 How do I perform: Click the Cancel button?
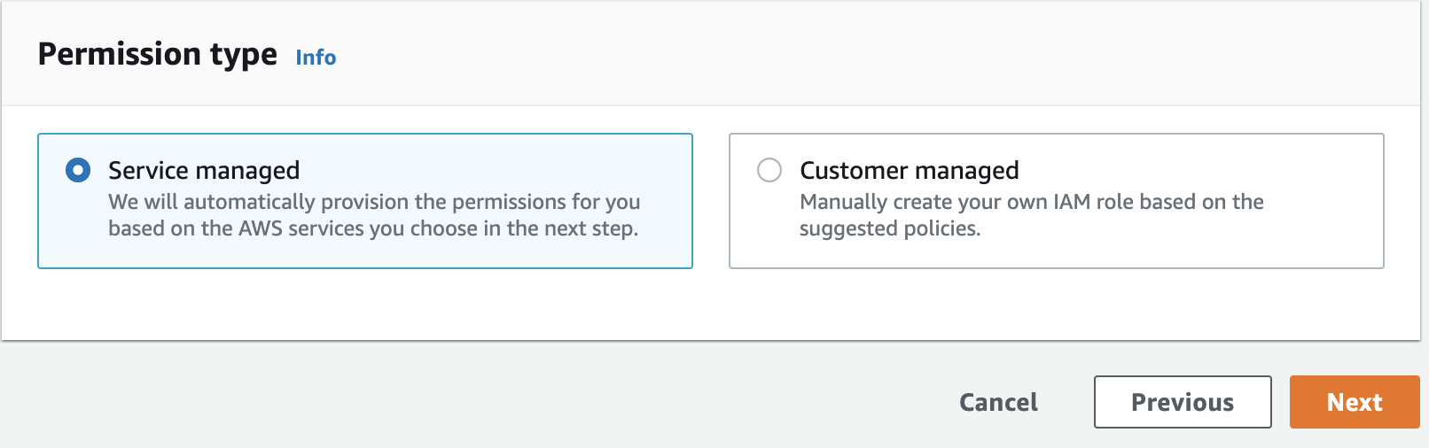point(998,402)
